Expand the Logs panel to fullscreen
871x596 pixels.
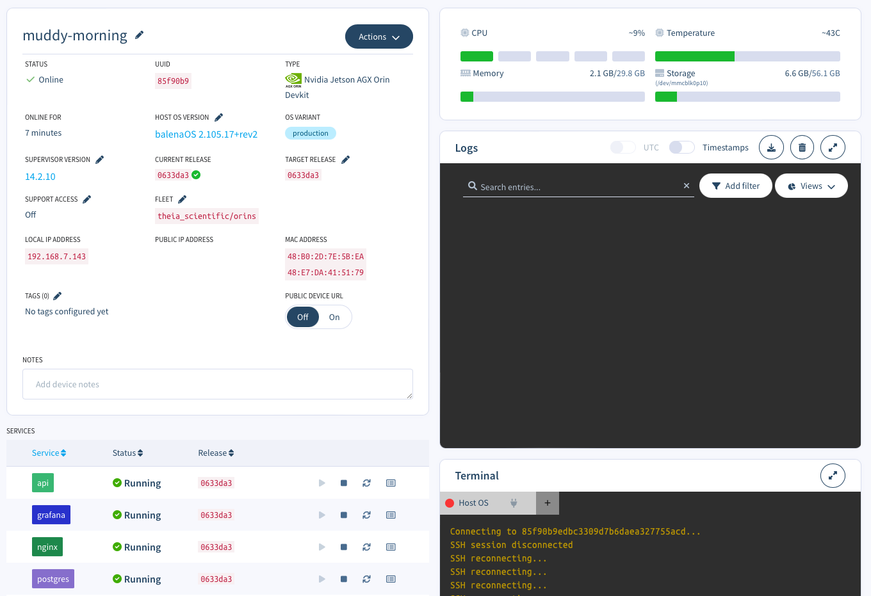833,147
